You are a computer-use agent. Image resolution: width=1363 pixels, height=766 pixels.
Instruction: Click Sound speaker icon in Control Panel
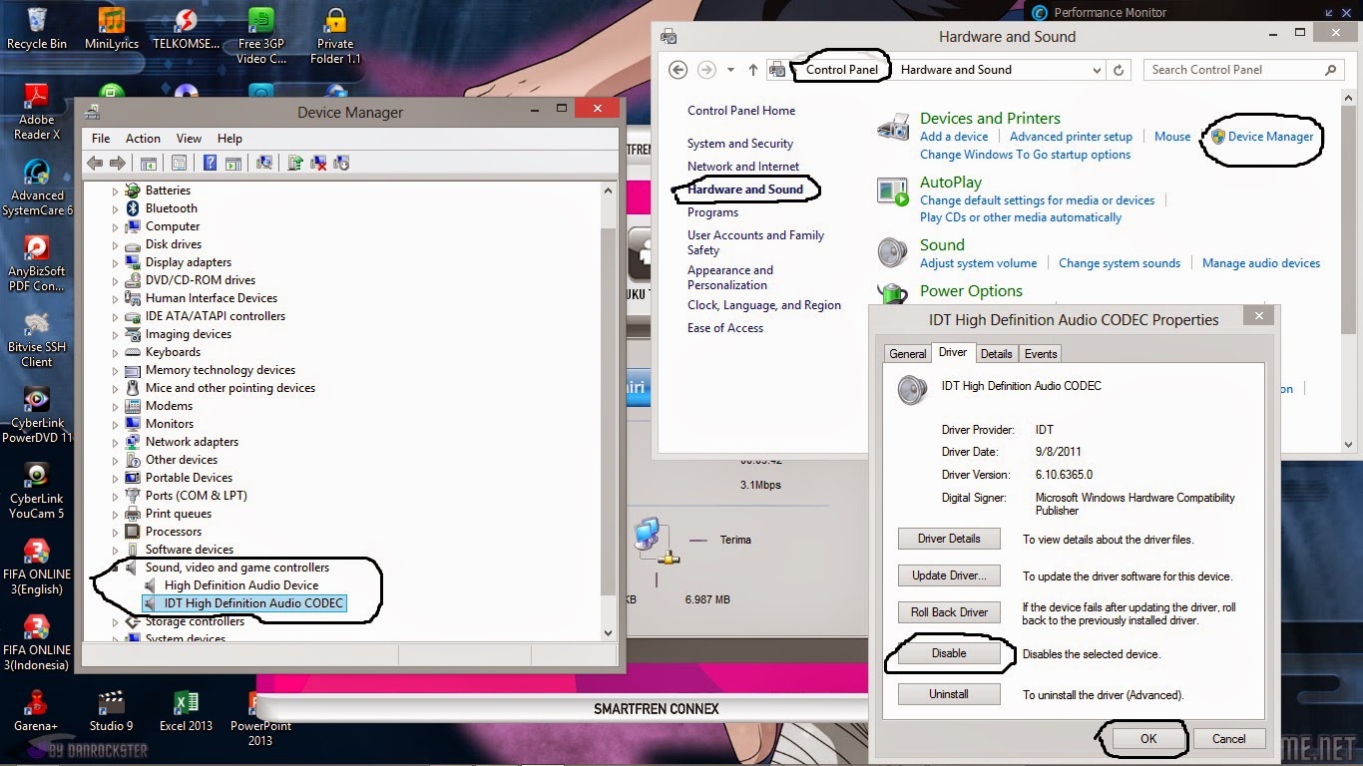click(x=892, y=253)
